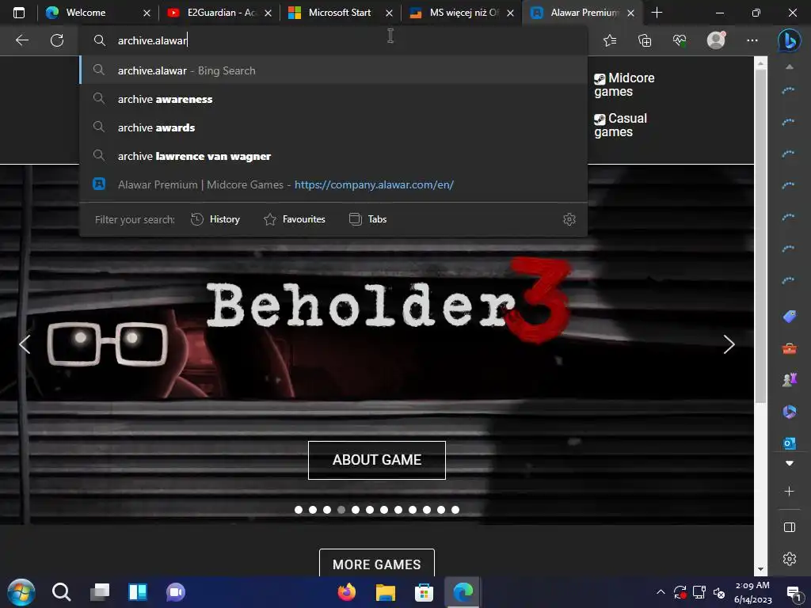Open the MORE GAMES button

[376, 564]
